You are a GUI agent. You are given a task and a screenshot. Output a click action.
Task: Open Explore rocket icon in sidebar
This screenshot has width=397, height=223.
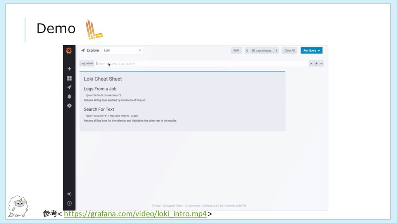coord(69,87)
